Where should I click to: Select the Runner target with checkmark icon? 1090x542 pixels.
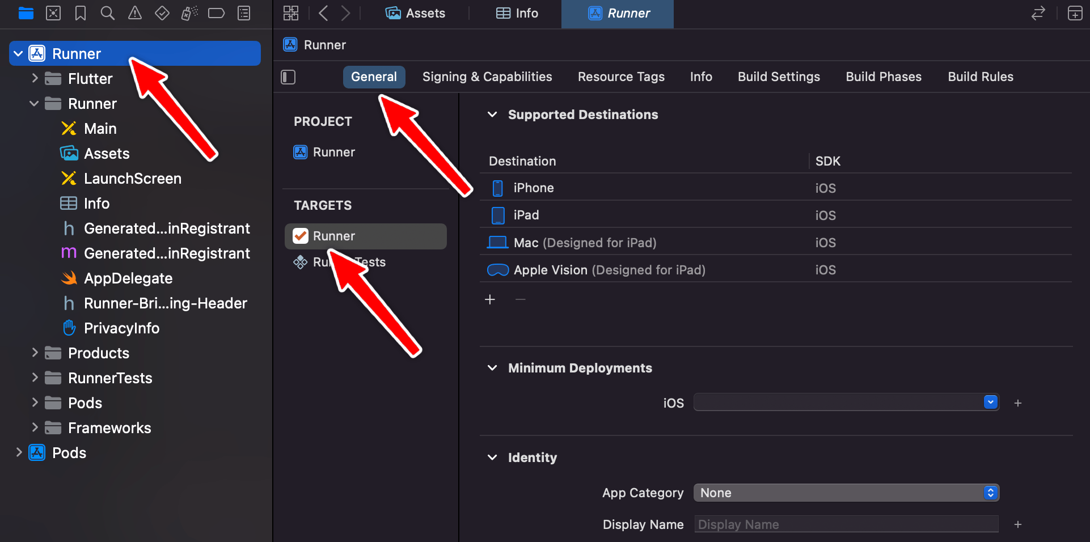366,236
